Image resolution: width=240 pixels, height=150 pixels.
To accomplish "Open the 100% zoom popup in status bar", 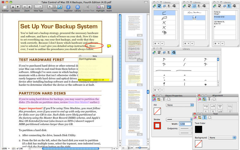I will click(5, 148).
